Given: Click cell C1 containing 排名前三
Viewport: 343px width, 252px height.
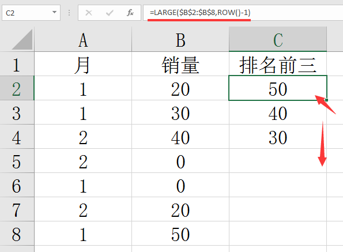Looking at the screenshot, I should point(278,64).
